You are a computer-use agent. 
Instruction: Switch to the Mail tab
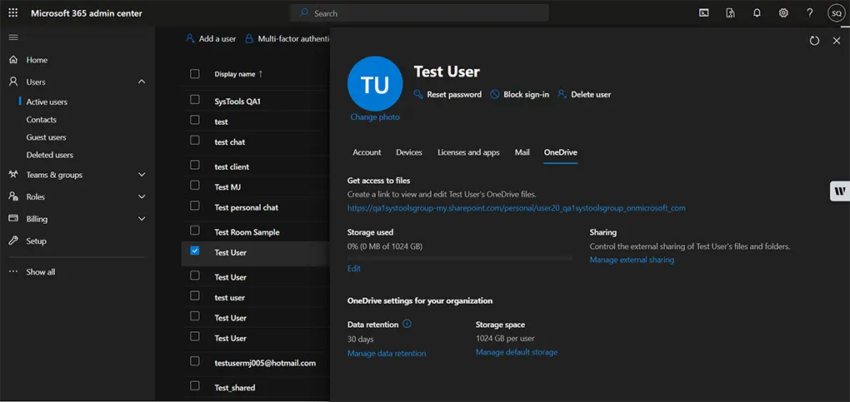522,152
